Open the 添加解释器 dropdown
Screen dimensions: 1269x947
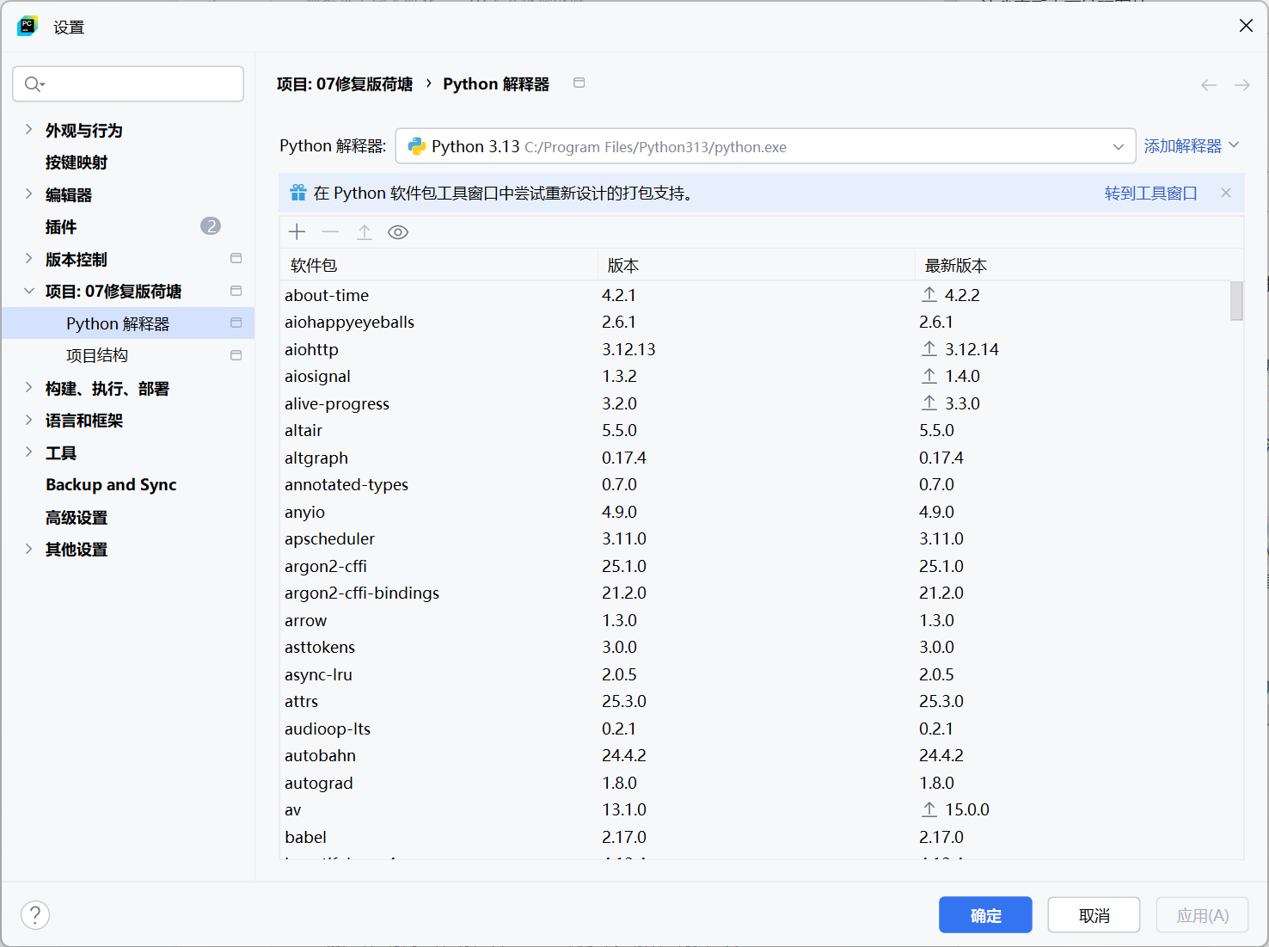click(x=1192, y=145)
